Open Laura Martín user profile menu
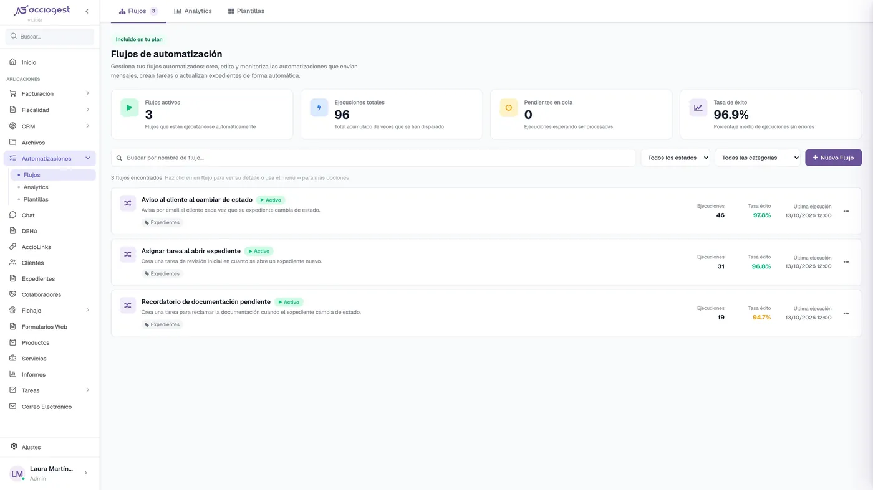873x490 pixels. pyautogui.click(x=50, y=473)
